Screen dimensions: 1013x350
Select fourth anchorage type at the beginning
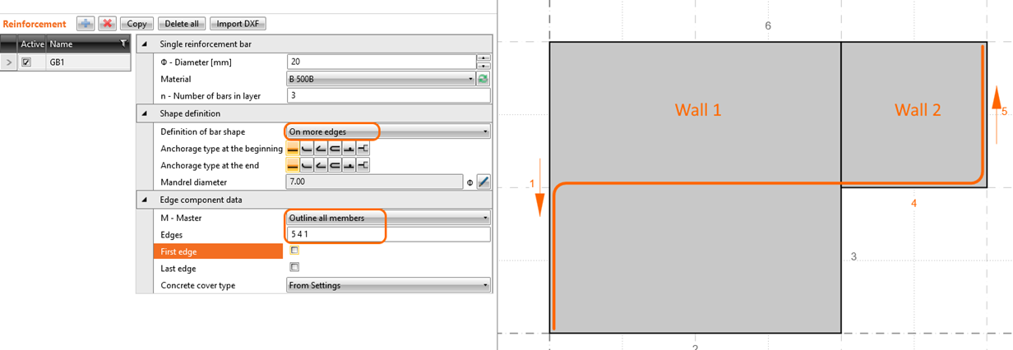(335, 149)
